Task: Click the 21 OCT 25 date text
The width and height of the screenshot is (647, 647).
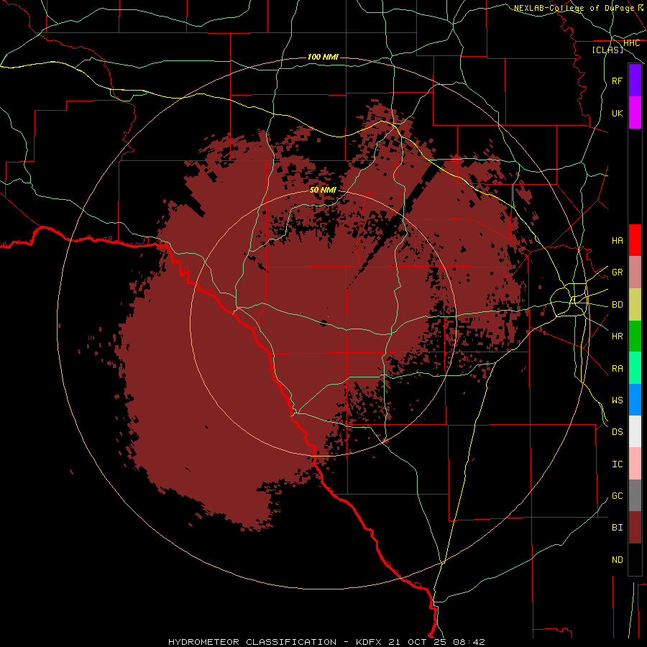Action: tap(418, 642)
